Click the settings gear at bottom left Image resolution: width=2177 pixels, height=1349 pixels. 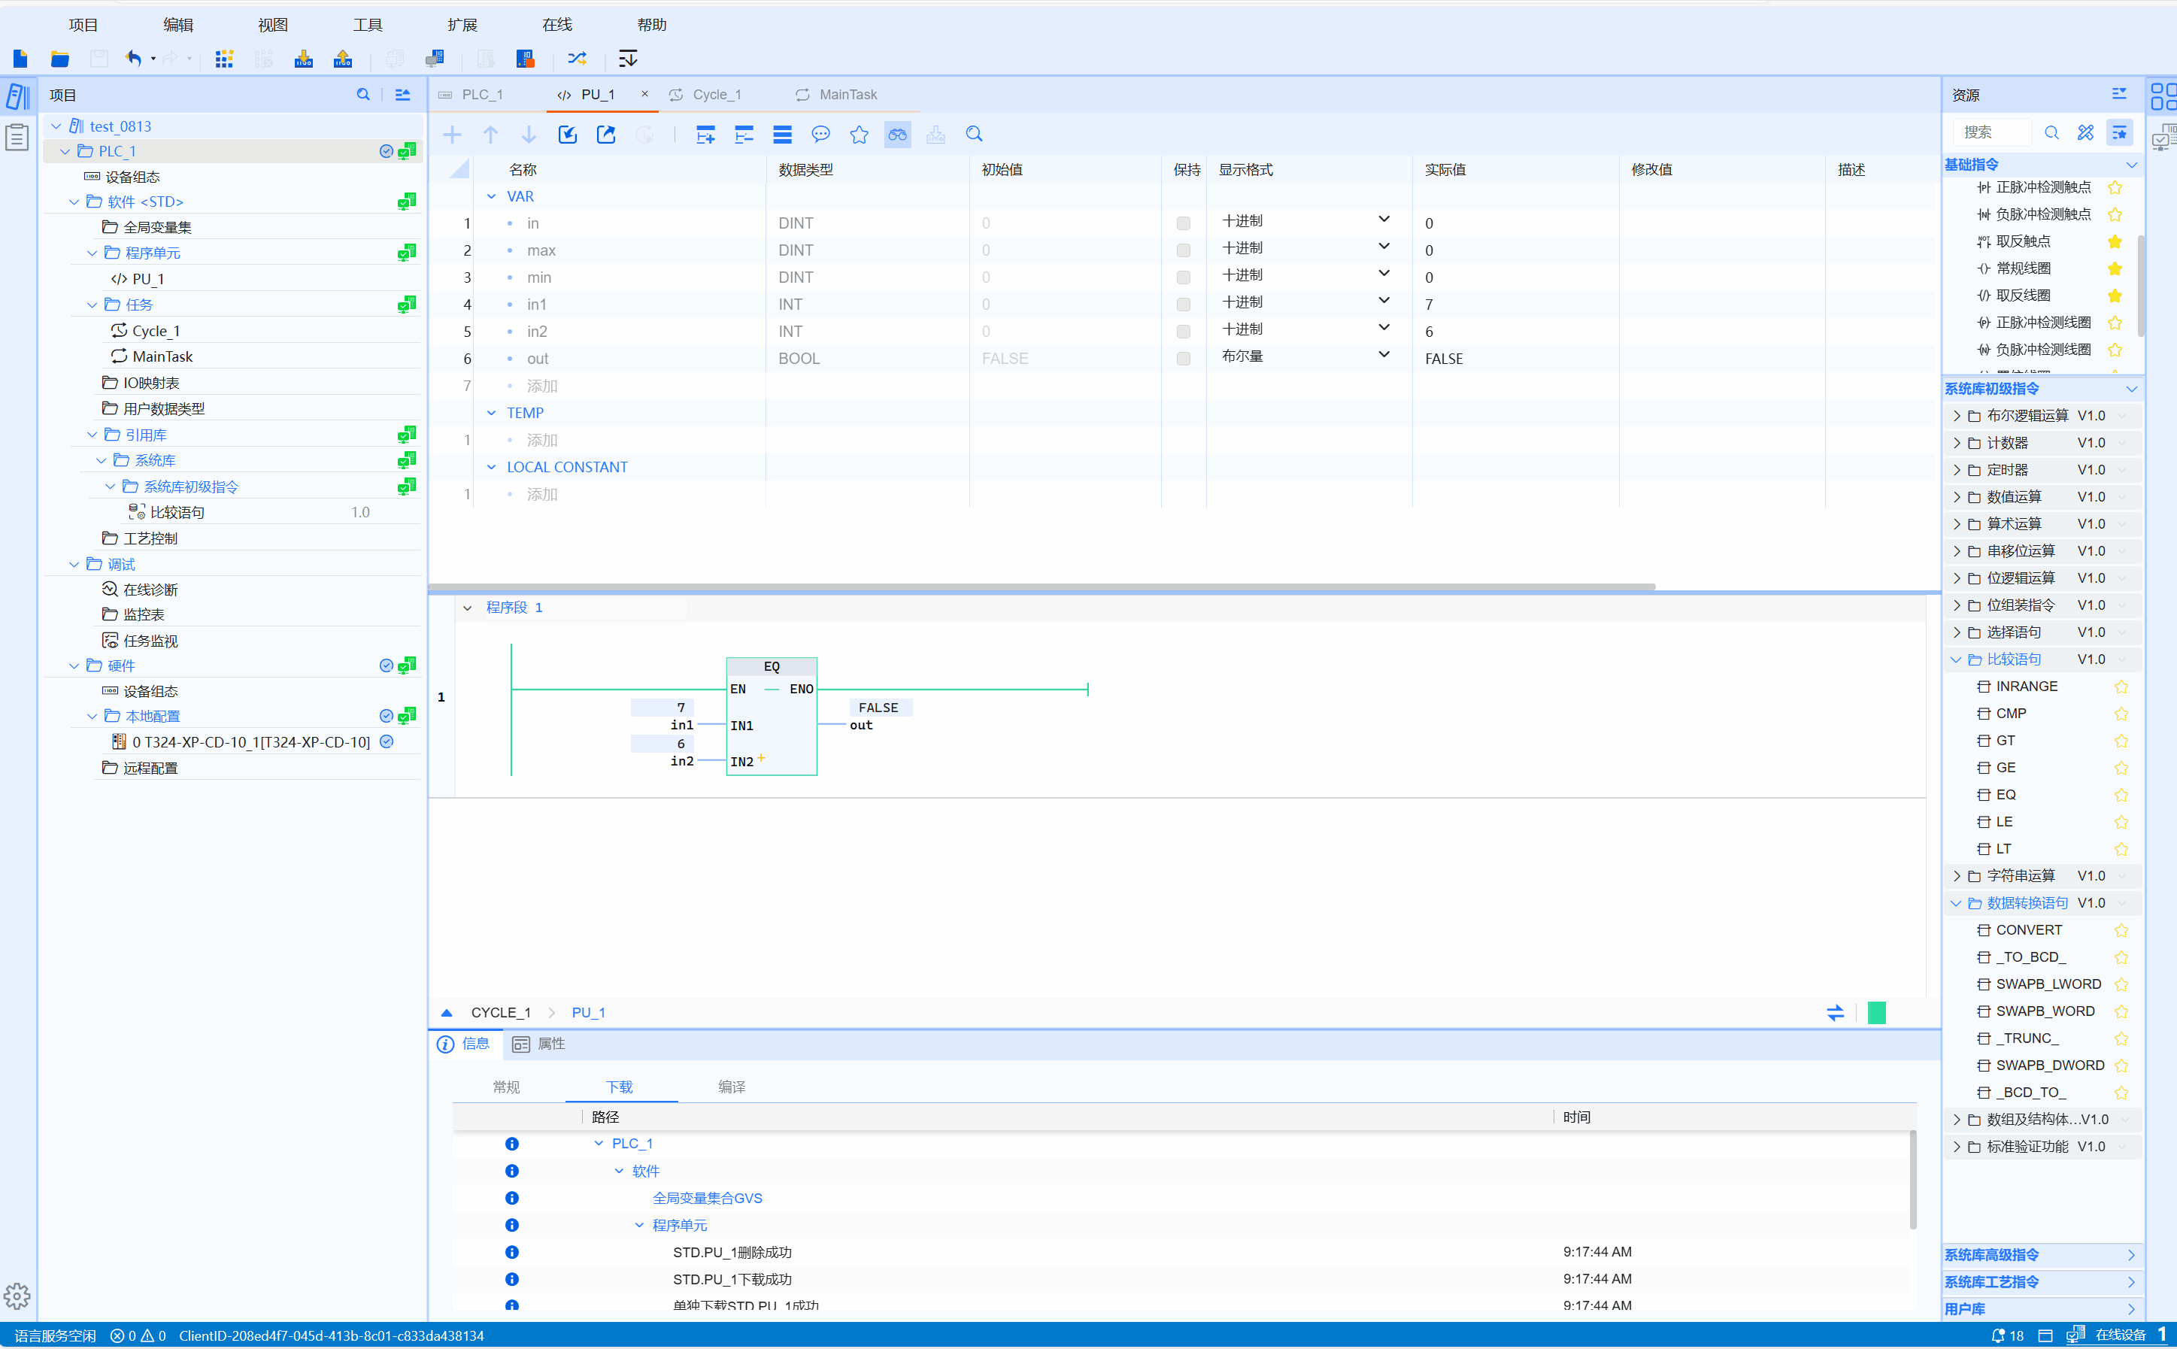coord(17,1296)
